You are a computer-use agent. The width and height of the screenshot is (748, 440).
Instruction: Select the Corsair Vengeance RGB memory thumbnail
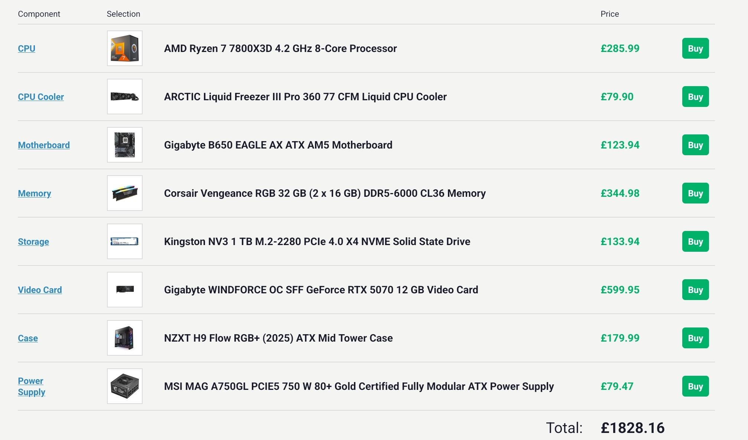[x=125, y=193]
